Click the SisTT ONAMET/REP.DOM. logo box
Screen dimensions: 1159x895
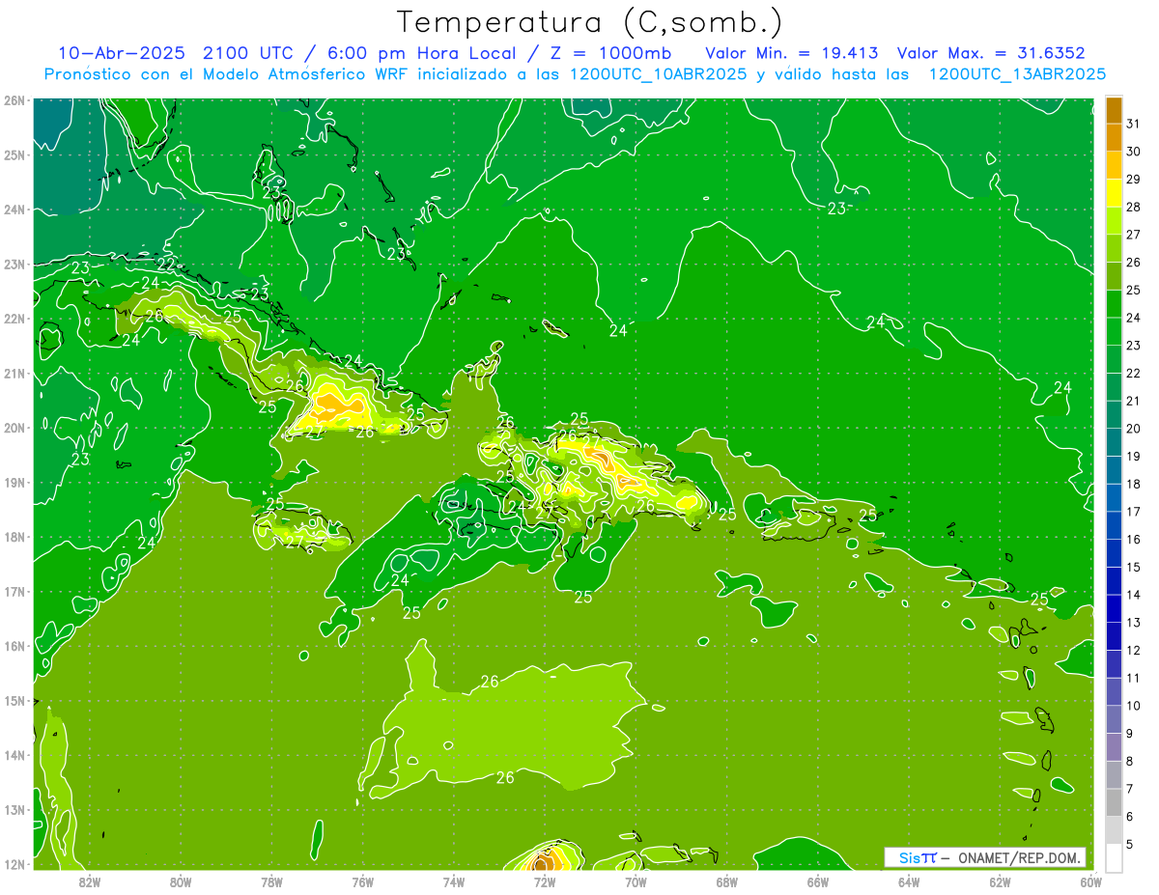985,857
